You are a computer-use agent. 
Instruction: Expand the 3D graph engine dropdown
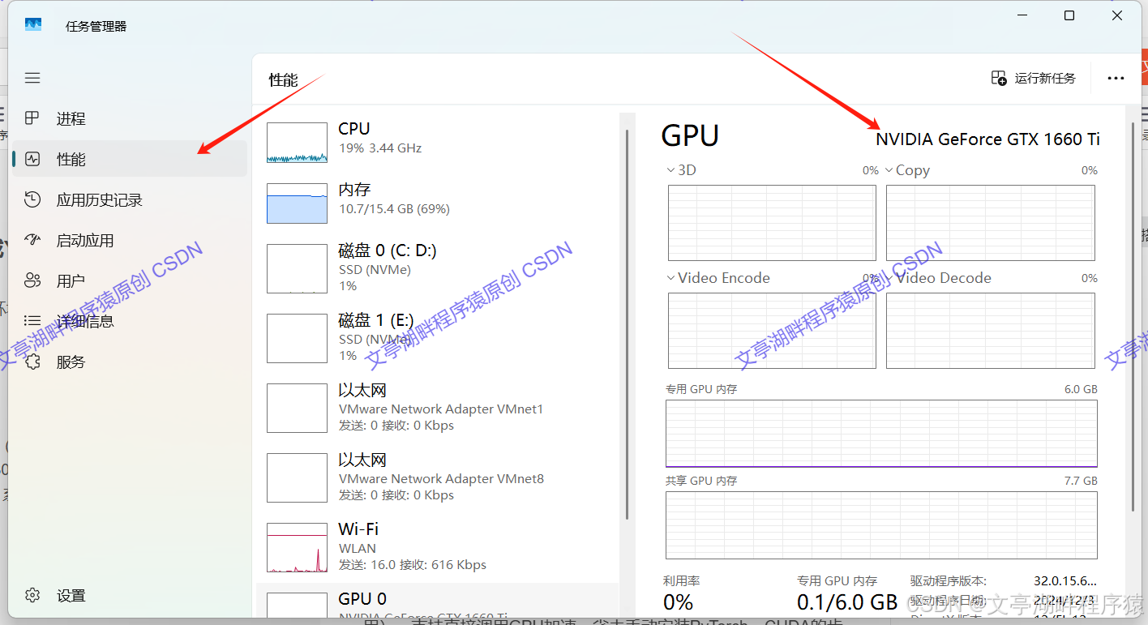(x=670, y=170)
